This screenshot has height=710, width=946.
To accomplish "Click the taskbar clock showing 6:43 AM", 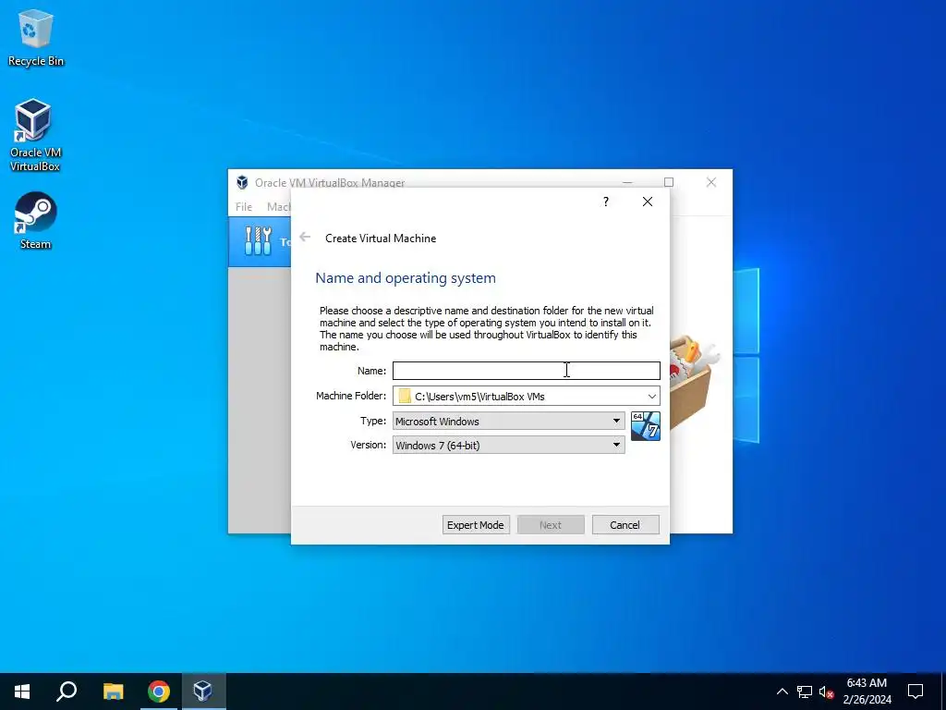I will tap(867, 692).
